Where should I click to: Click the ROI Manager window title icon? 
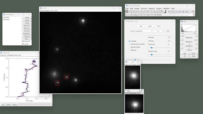click(x=4, y=15)
